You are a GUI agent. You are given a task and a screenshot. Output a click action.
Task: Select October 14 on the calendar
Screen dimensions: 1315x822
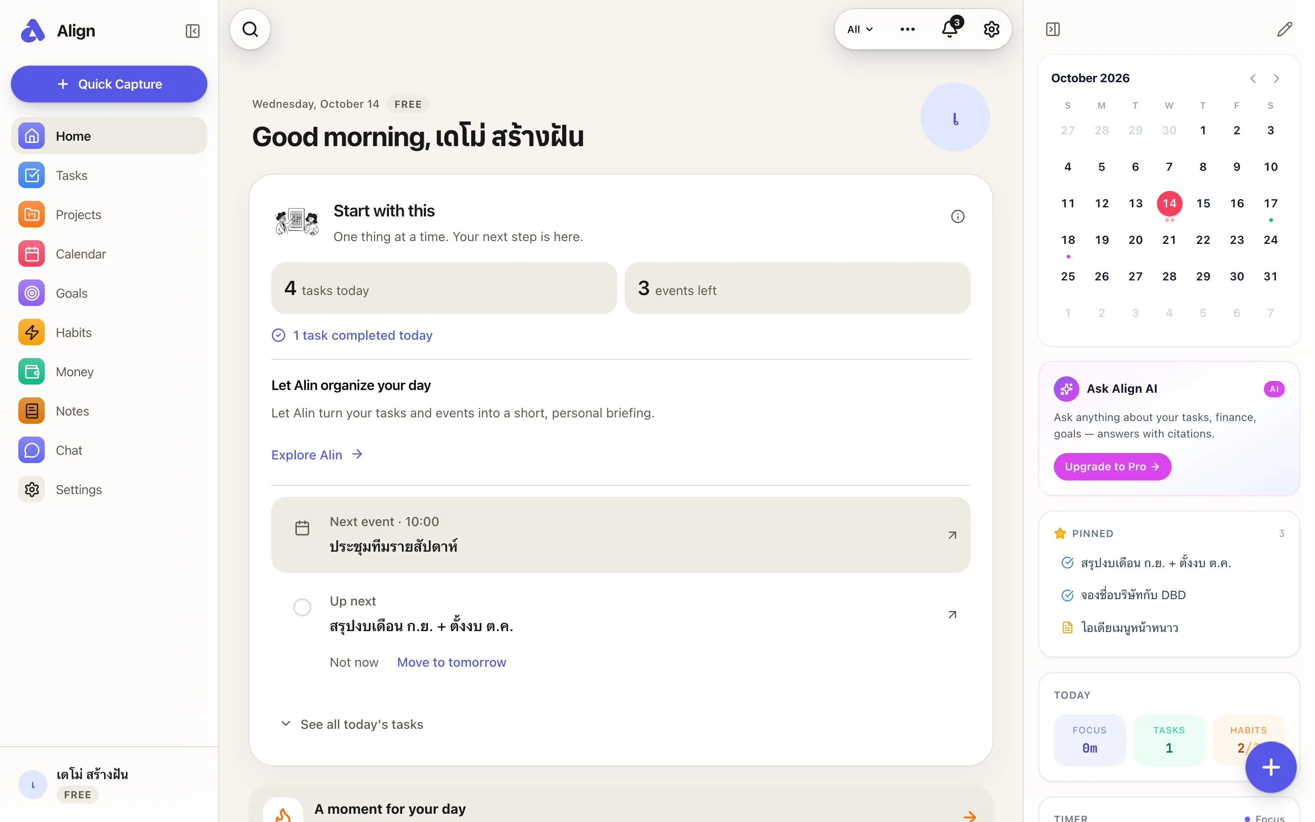pyautogui.click(x=1169, y=203)
